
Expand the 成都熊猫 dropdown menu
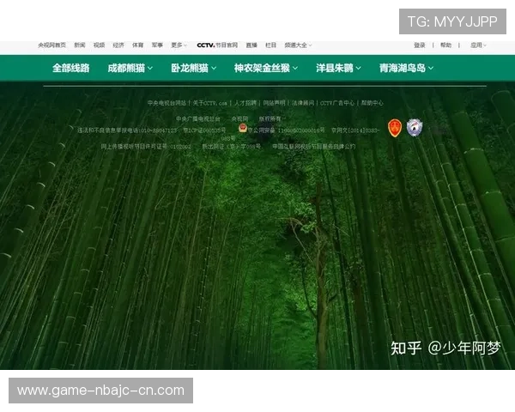point(130,68)
